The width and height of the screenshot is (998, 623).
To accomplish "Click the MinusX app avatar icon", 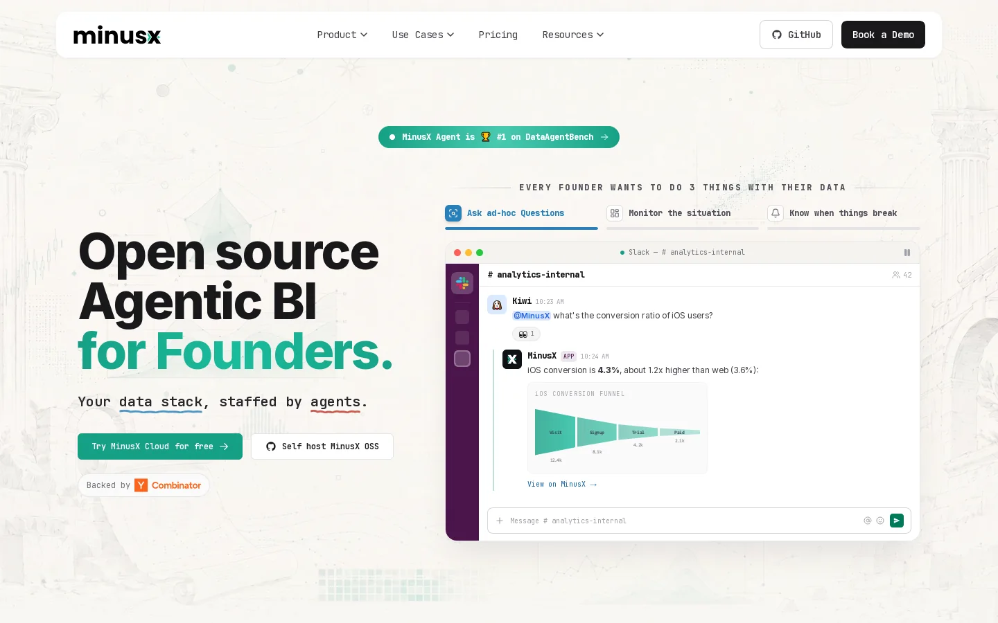I will pos(512,359).
